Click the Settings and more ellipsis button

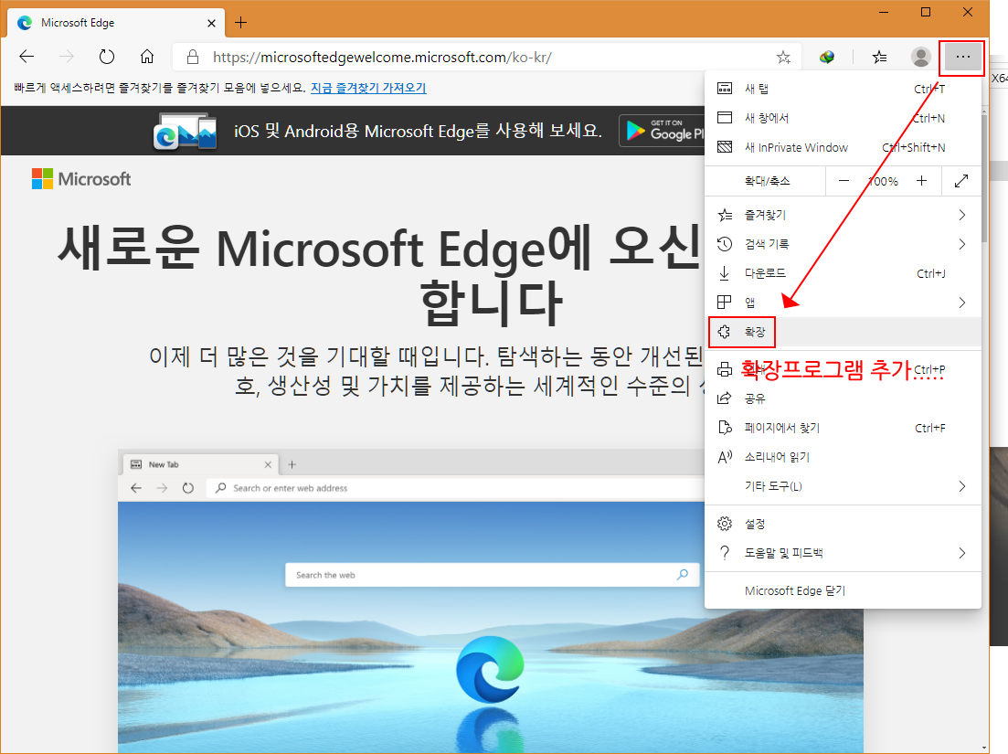(x=962, y=58)
